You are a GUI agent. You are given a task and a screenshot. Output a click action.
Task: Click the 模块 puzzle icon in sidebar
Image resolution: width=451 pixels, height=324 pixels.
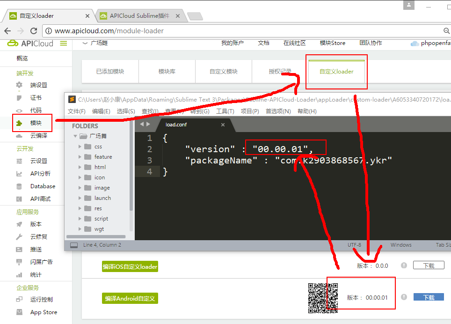tap(19, 123)
